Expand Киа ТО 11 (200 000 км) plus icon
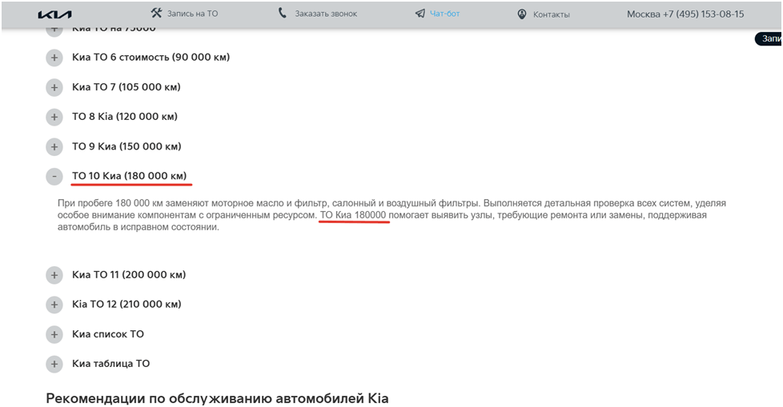Image resolution: width=783 pixels, height=407 pixels. click(54, 275)
